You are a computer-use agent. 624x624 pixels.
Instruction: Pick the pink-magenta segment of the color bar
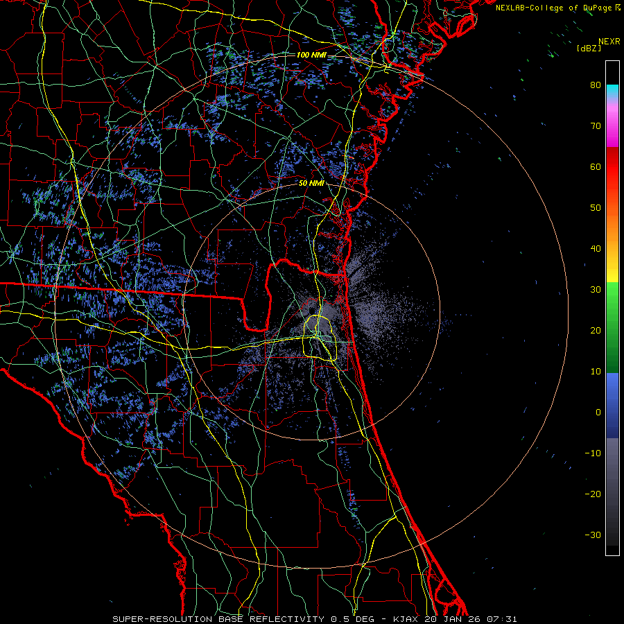[612, 123]
